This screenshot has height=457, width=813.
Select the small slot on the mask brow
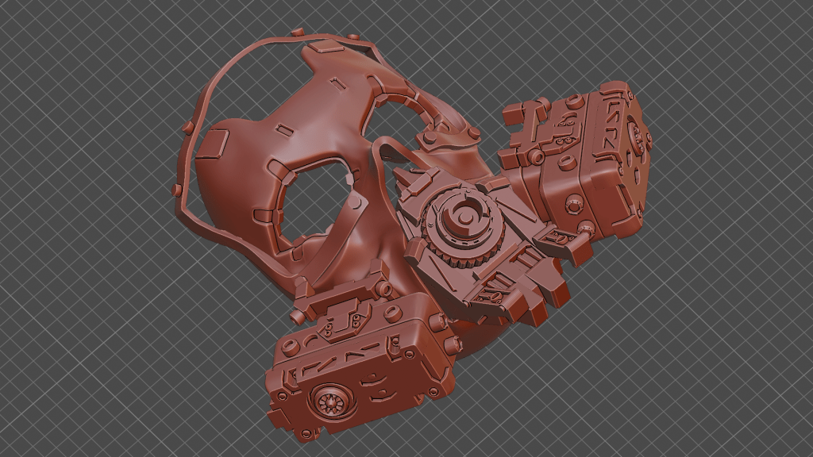click(x=283, y=129)
